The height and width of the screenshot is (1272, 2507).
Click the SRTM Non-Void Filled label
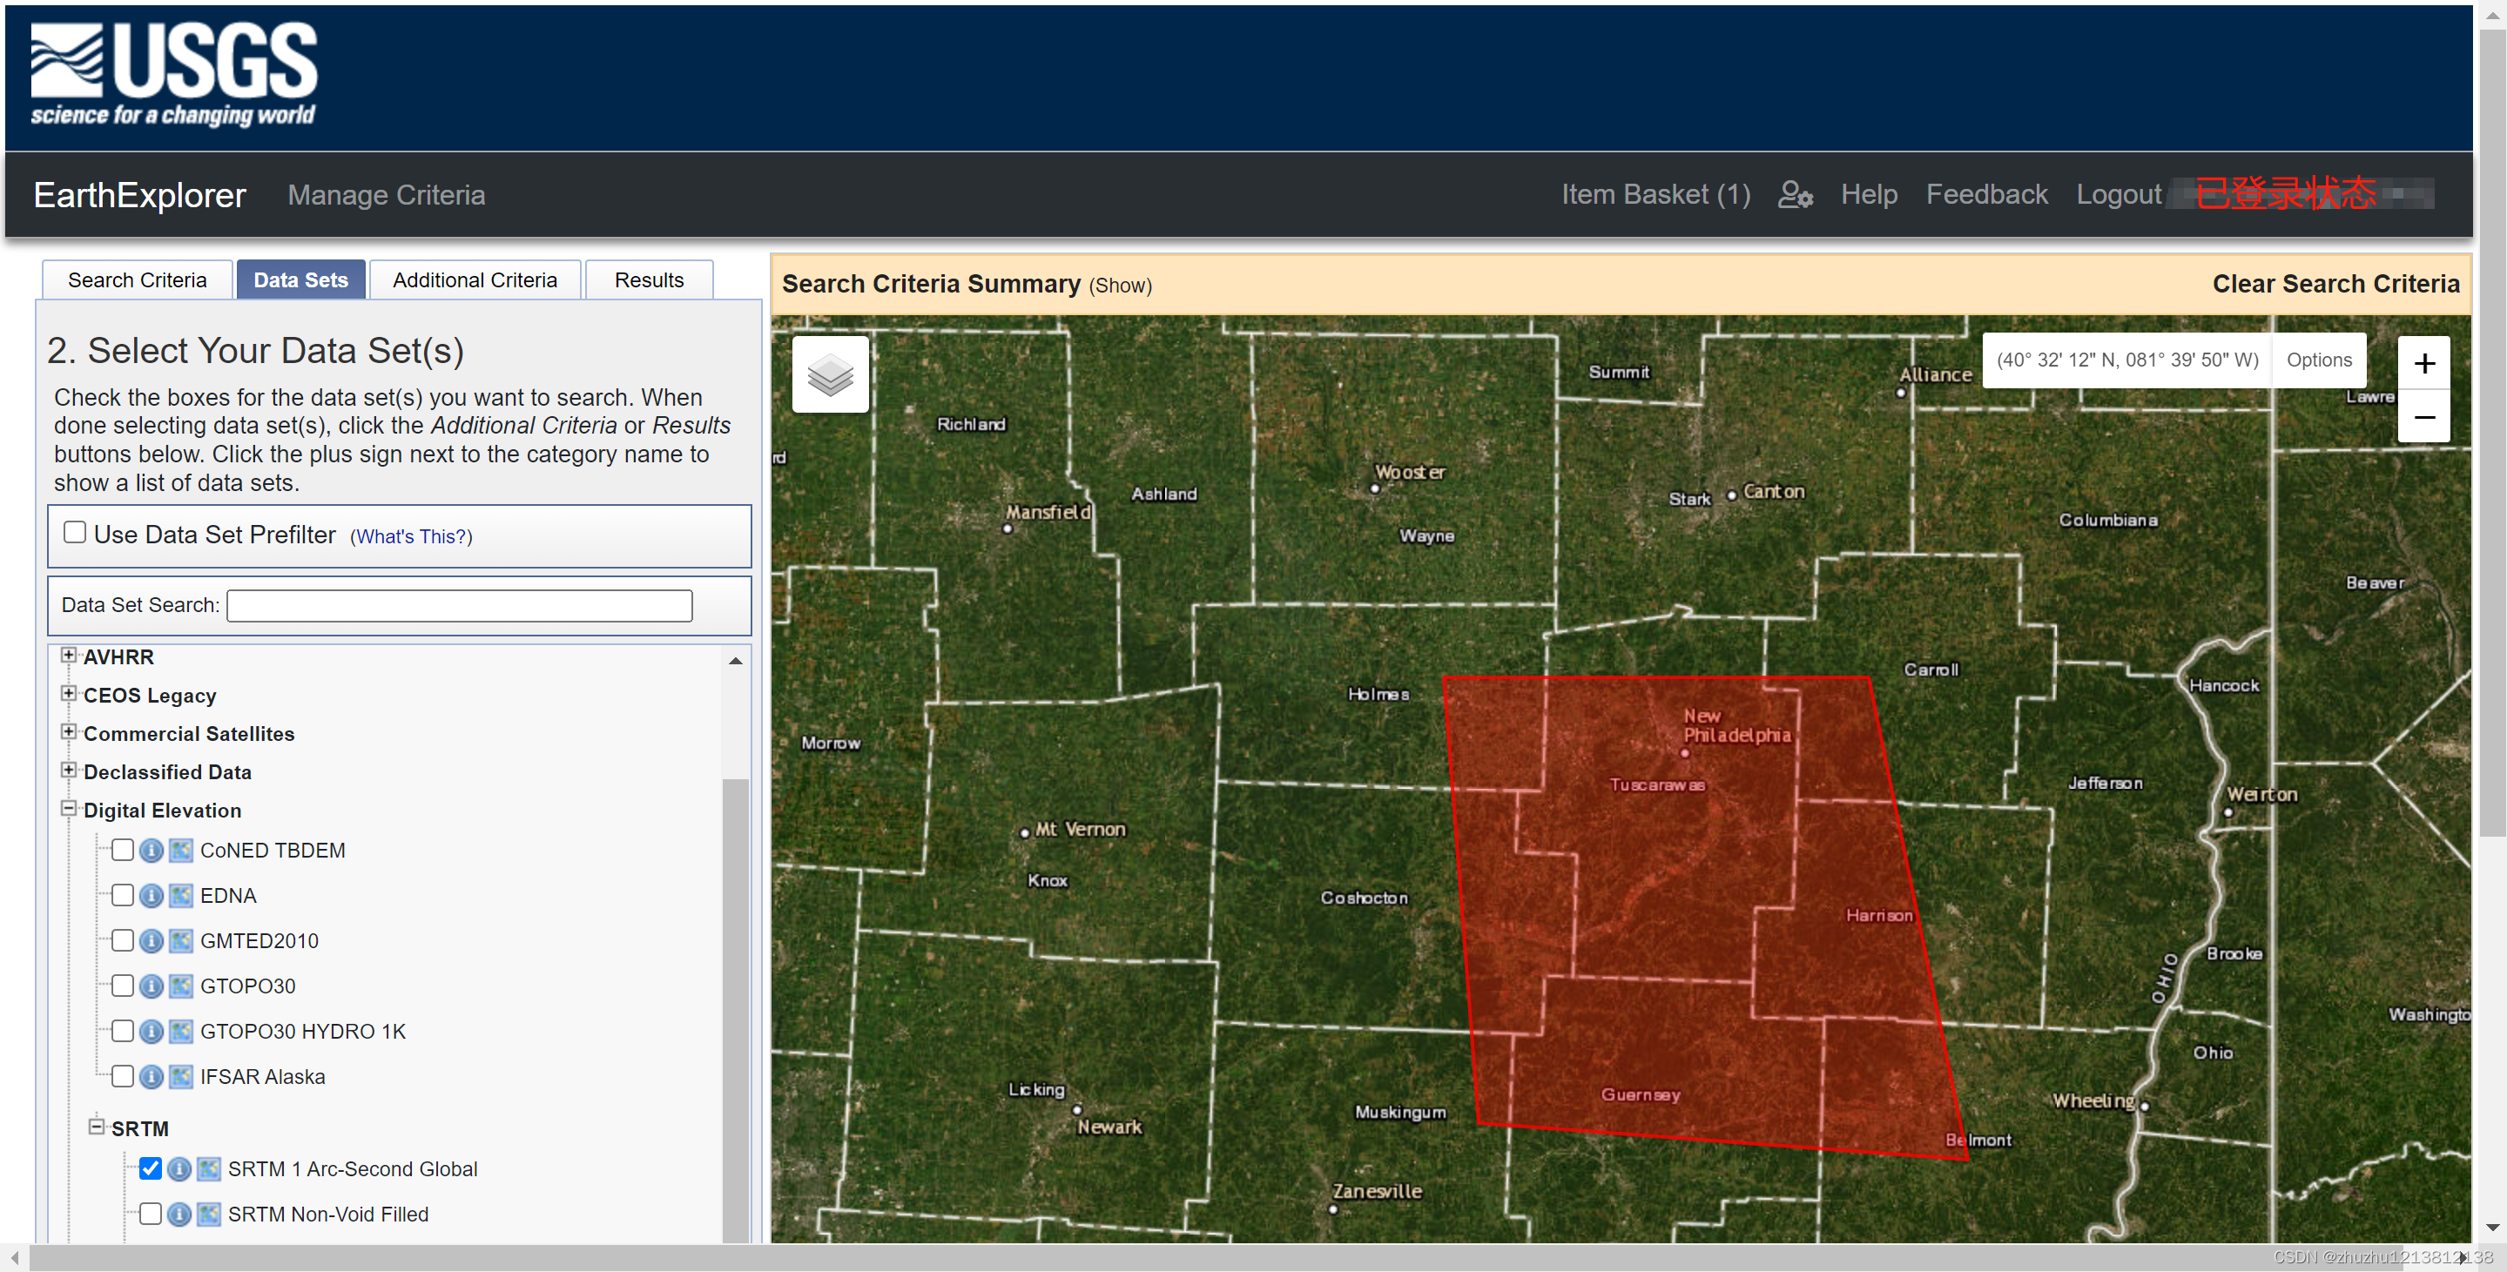(x=328, y=1215)
